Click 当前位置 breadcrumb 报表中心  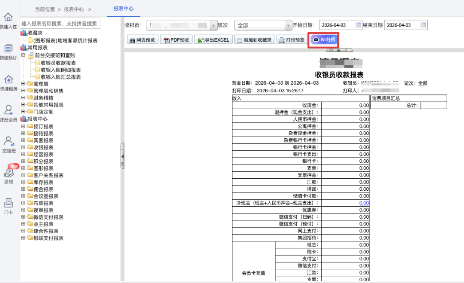(x=74, y=9)
